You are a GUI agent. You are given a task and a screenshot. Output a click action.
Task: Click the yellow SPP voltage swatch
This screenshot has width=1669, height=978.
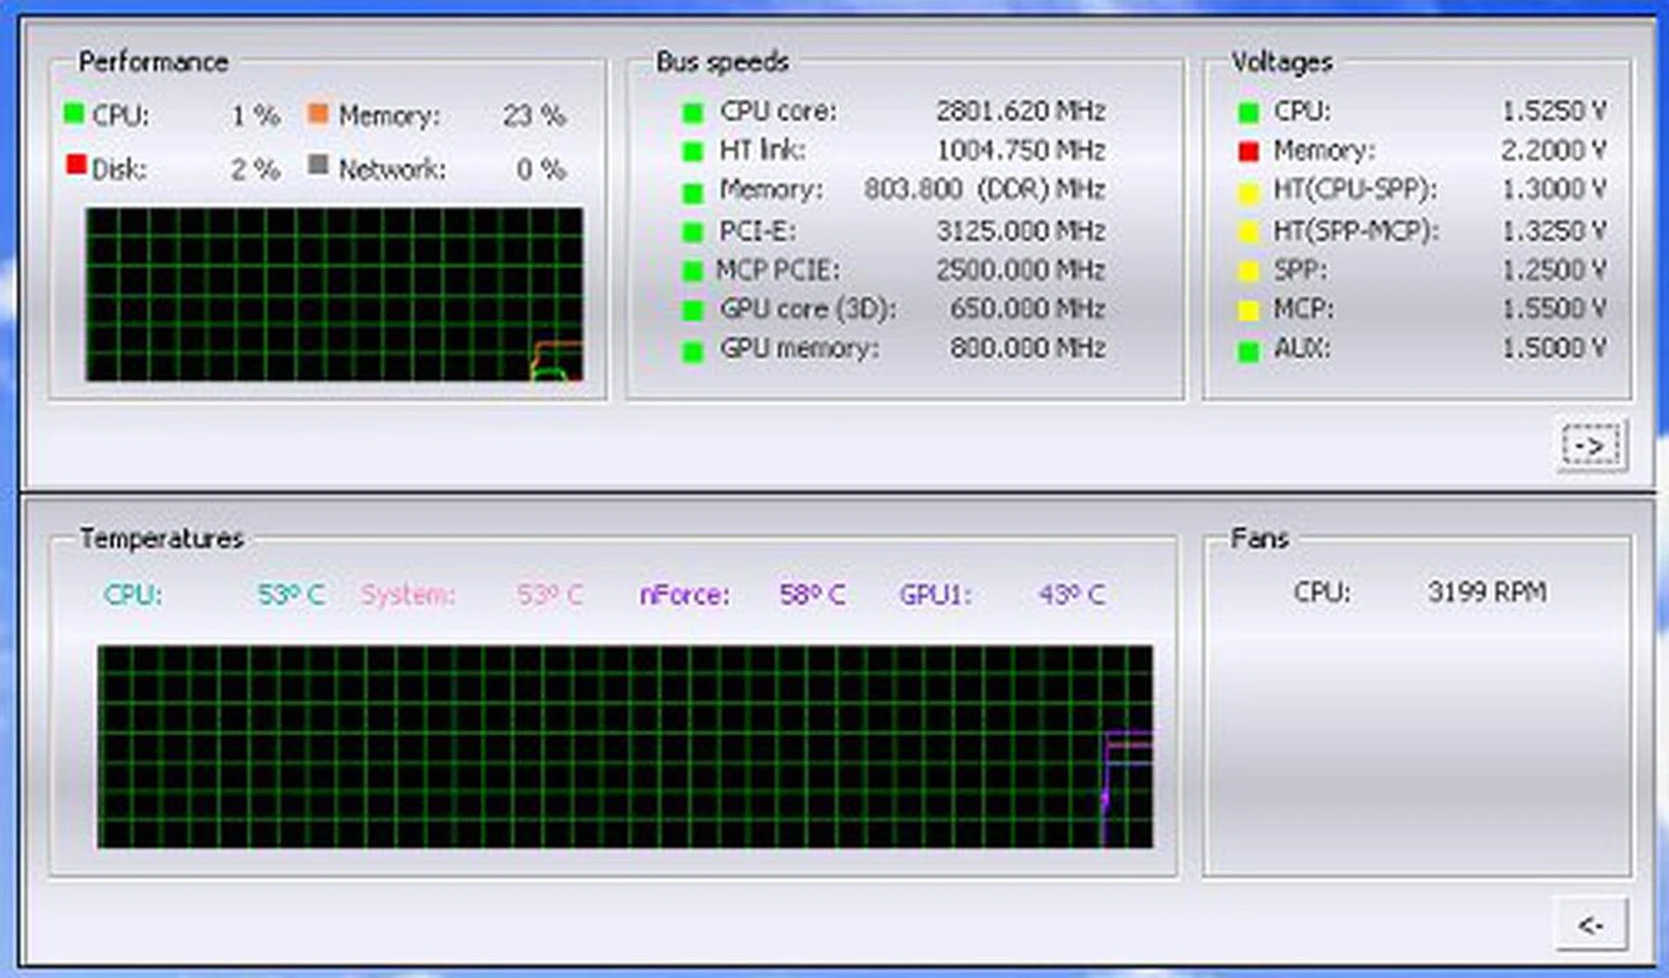pyautogui.click(x=1249, y=269)
